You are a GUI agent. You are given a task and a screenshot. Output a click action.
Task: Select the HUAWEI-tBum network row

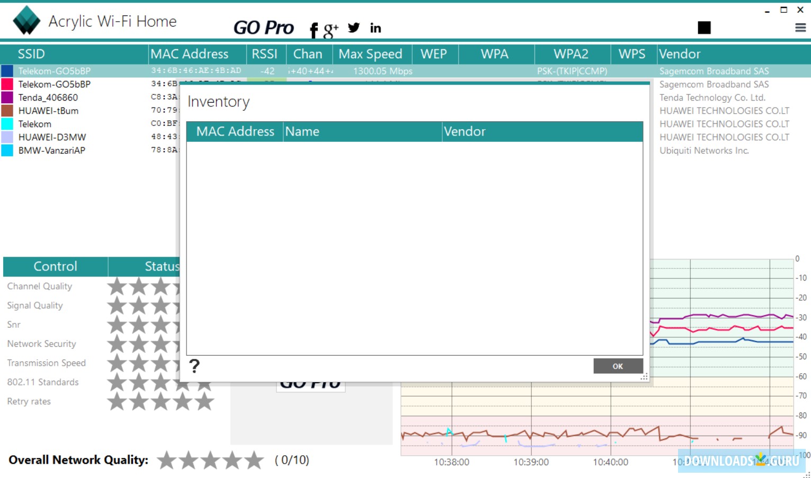point(48,111)
